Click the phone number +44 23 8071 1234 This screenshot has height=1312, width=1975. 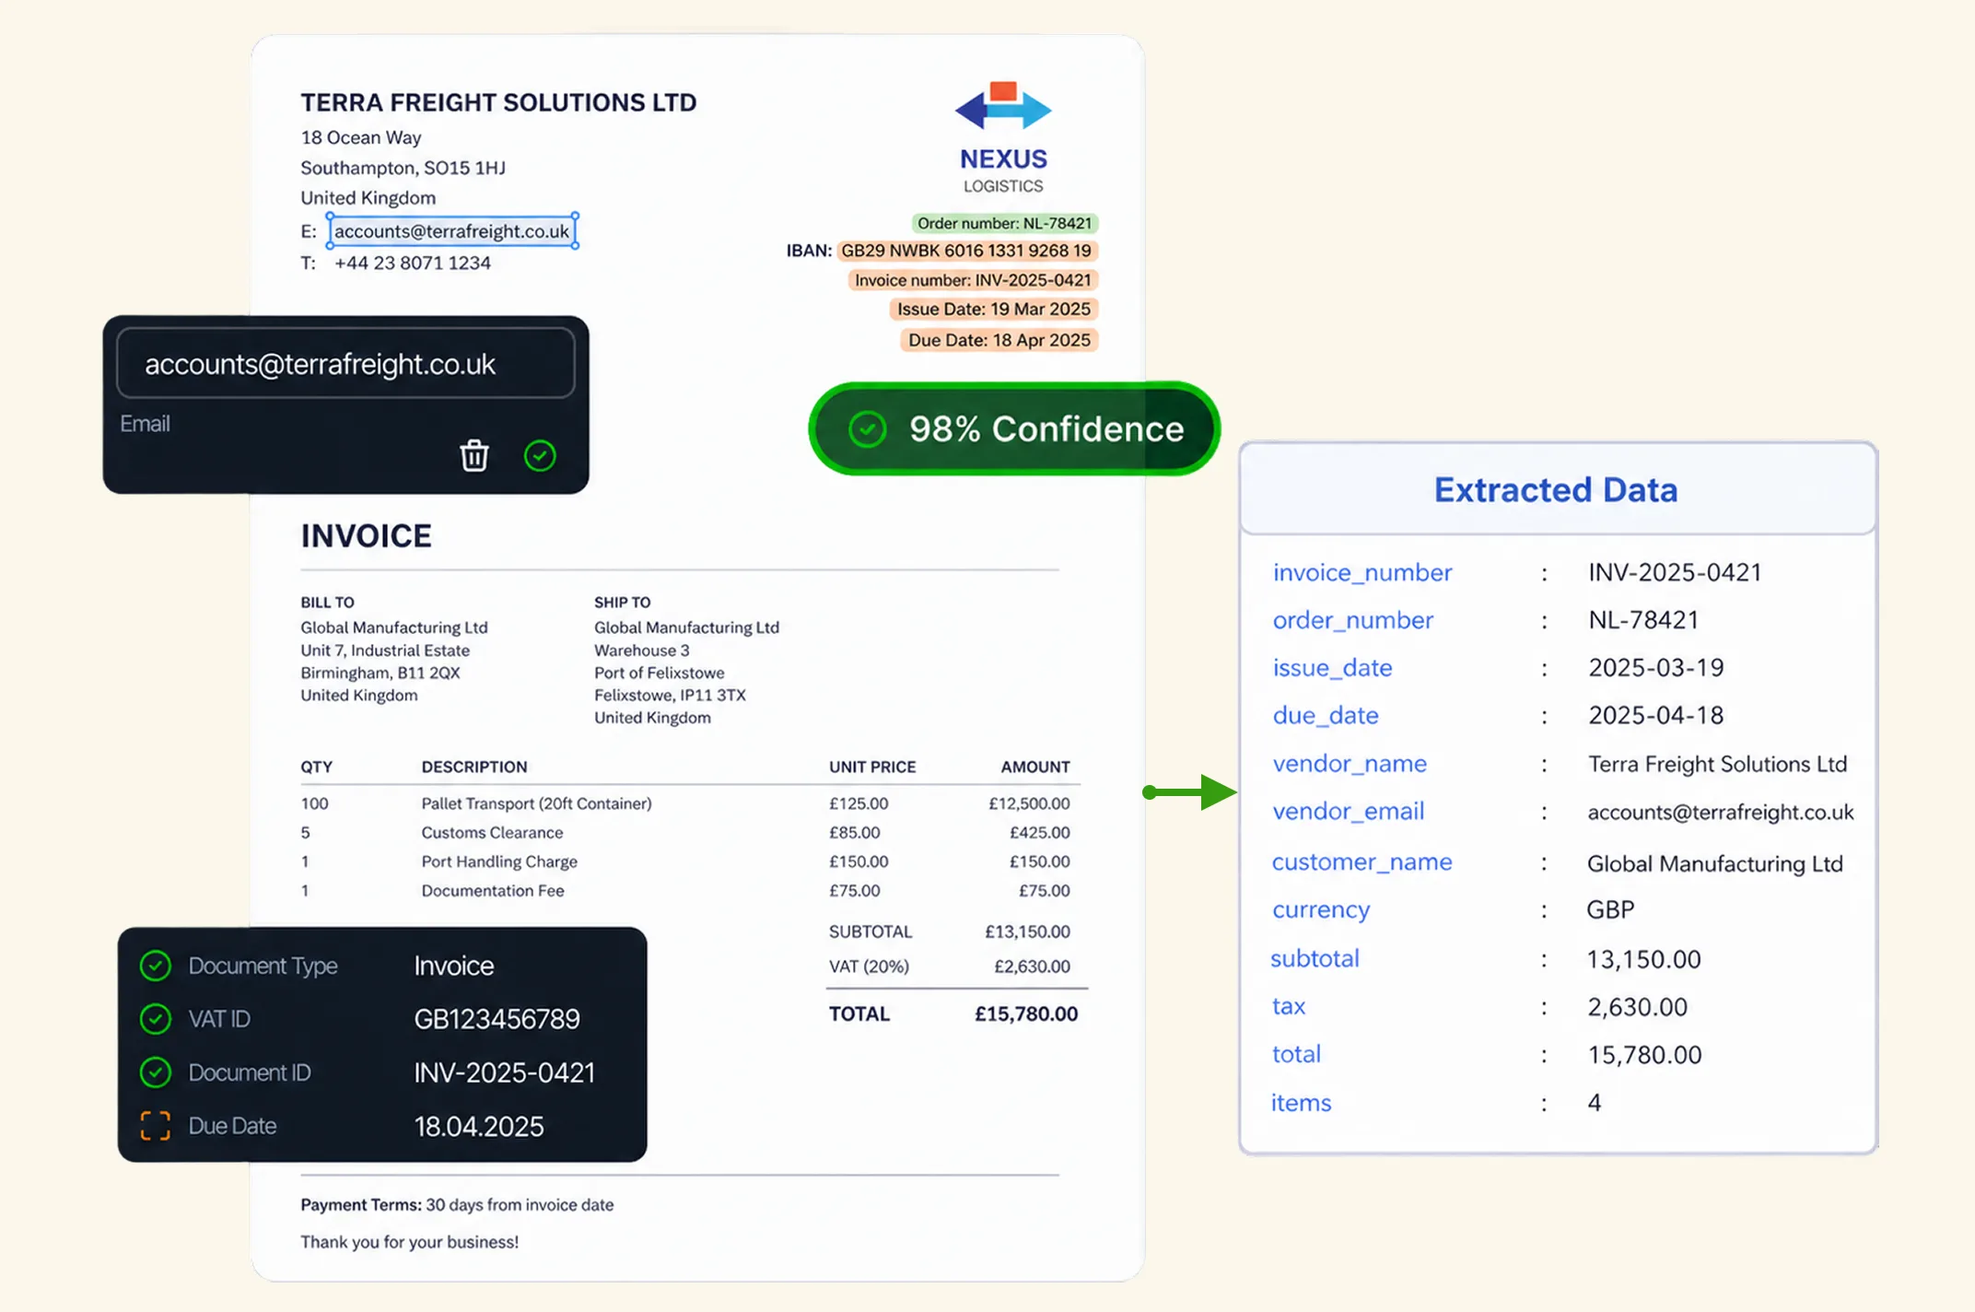click(413, 264)
